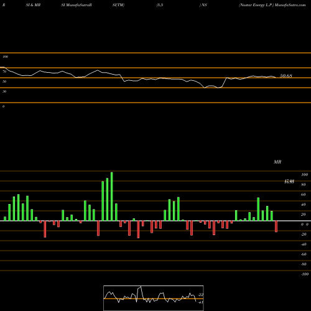Click the MR axis label 40
The height and width of the screenshot is (311, 311).
304,205
